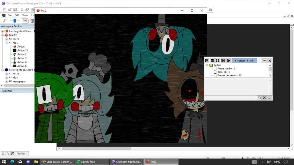Click the 6 Objects - 51 Mb label

point(244,60)
